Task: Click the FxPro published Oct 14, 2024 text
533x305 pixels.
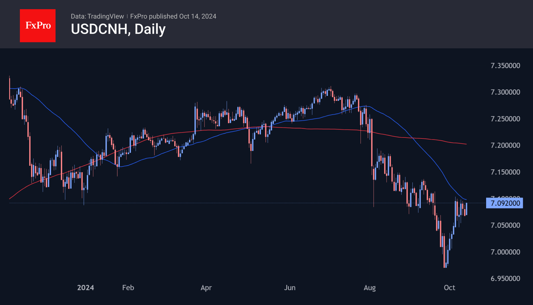Action: [x=173, y=16]
